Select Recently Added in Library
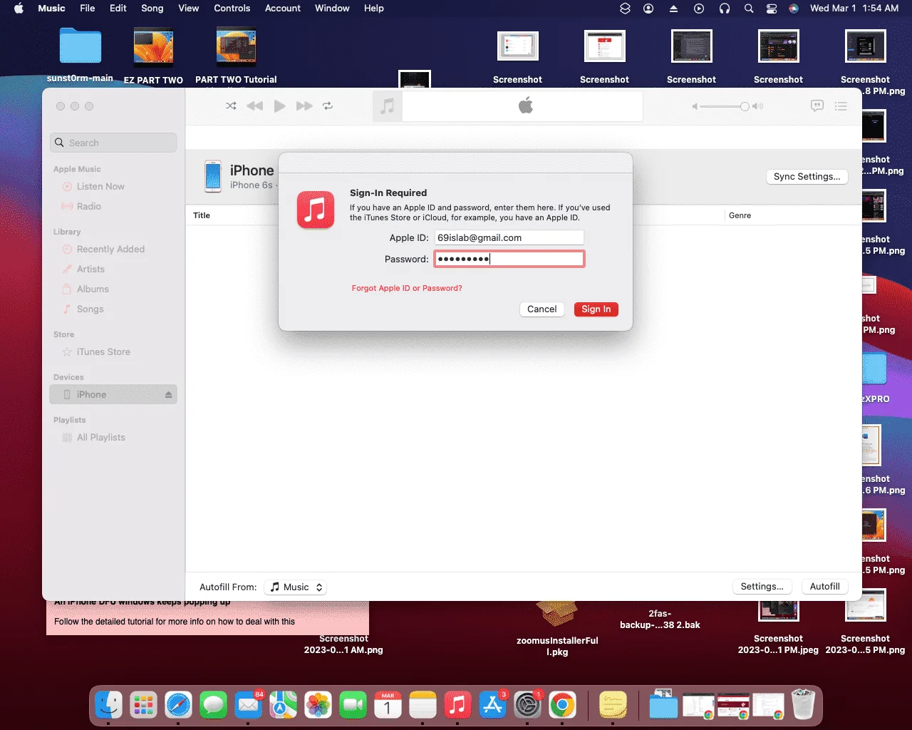This screenshot has height=730, width=912. (110, 249)
